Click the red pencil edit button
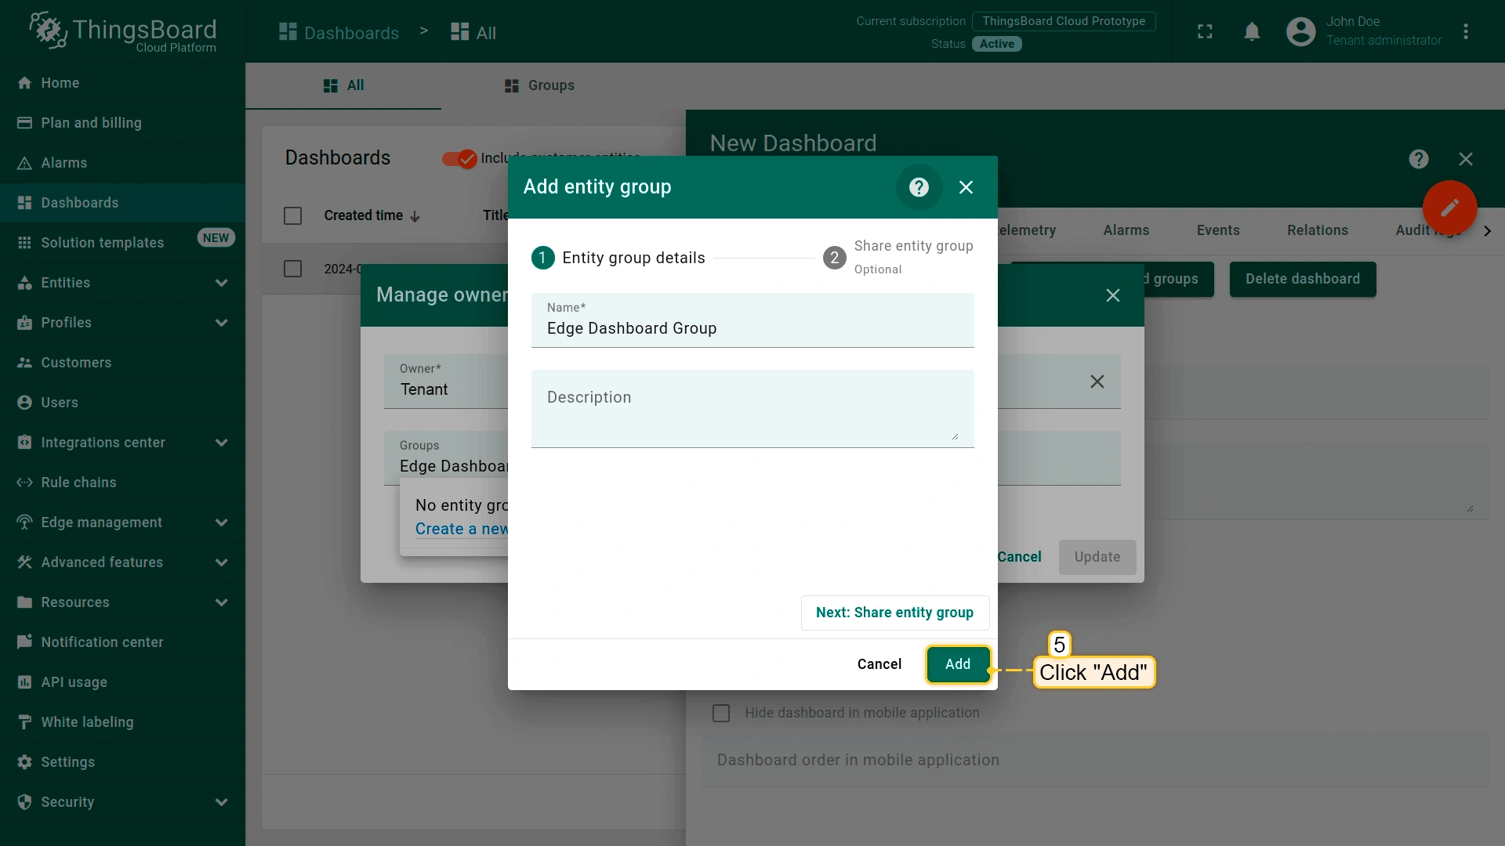This screenshot has height=846, width=1505. (1449, 208)
